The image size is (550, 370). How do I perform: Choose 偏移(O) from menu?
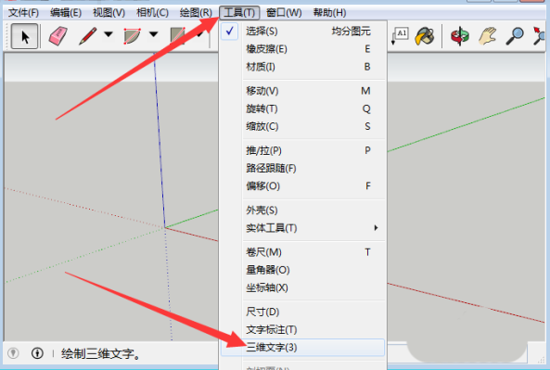pyautogui.click(x=302, y=185)
